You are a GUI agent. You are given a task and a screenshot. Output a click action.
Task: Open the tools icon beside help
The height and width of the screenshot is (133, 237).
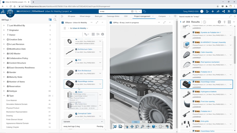click(229, 11)
